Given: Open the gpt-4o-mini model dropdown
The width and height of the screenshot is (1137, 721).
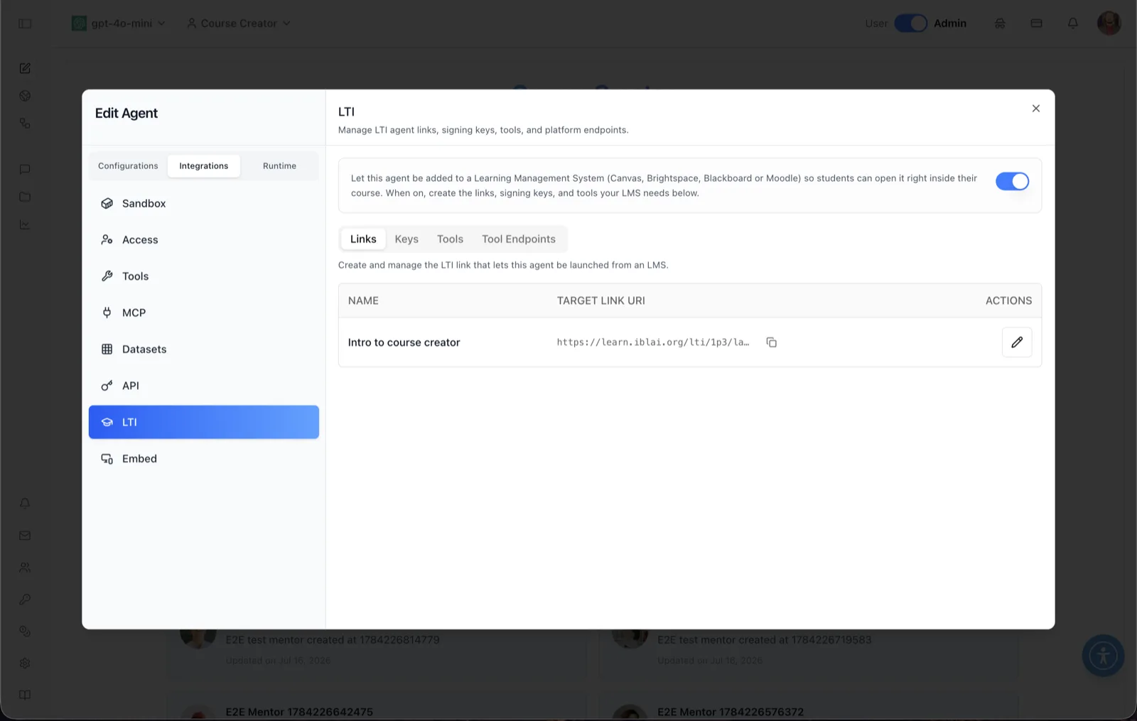Looking at the screenshot, I should click(x=119, y=23).
